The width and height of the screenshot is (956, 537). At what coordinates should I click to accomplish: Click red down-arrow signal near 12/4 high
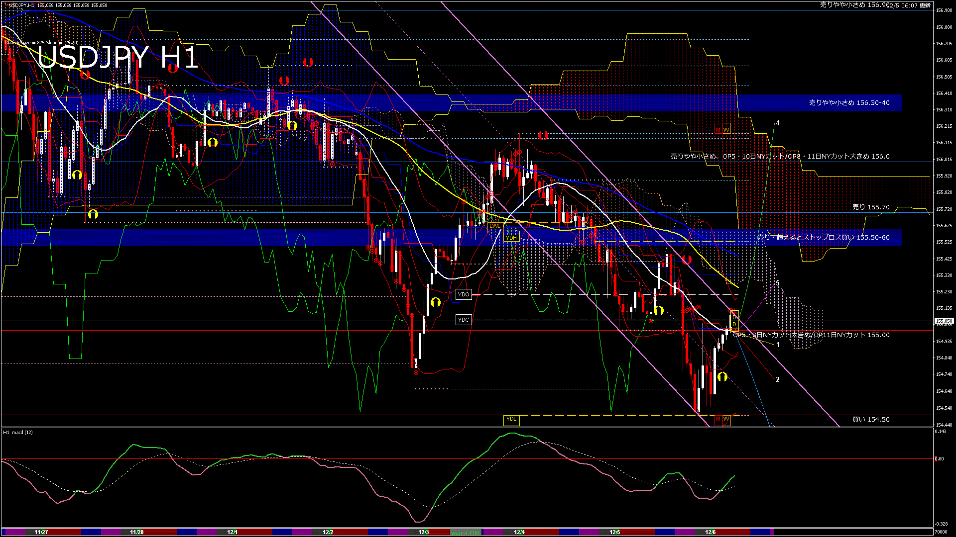click(x=543, y=135)
